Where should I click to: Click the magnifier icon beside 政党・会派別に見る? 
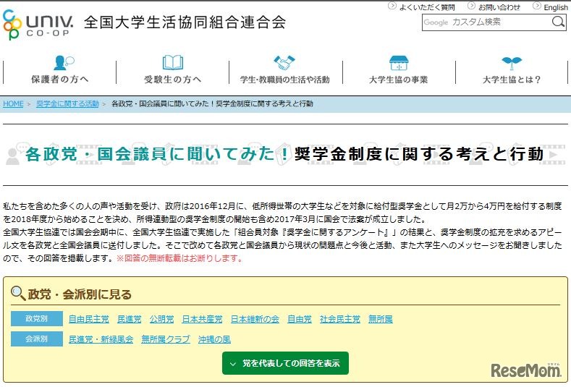tap(17, 293)
